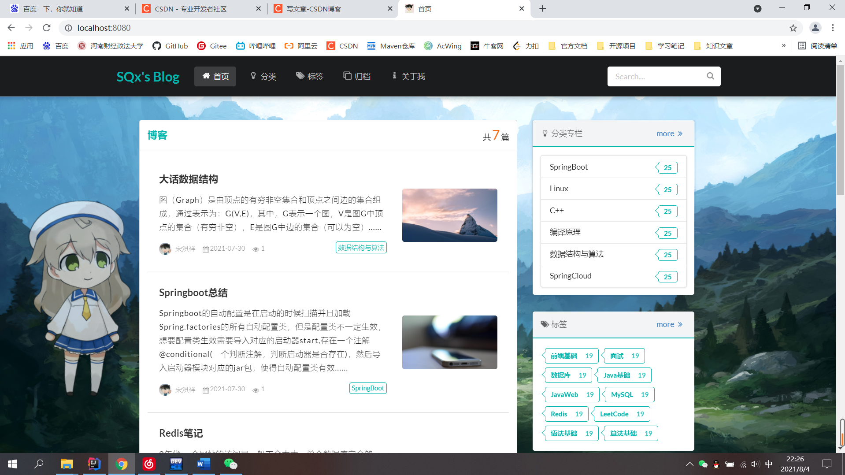Expand the 分类专栏 panel via more »
This screenshot has width=845, height=475.
click(669, 133)
